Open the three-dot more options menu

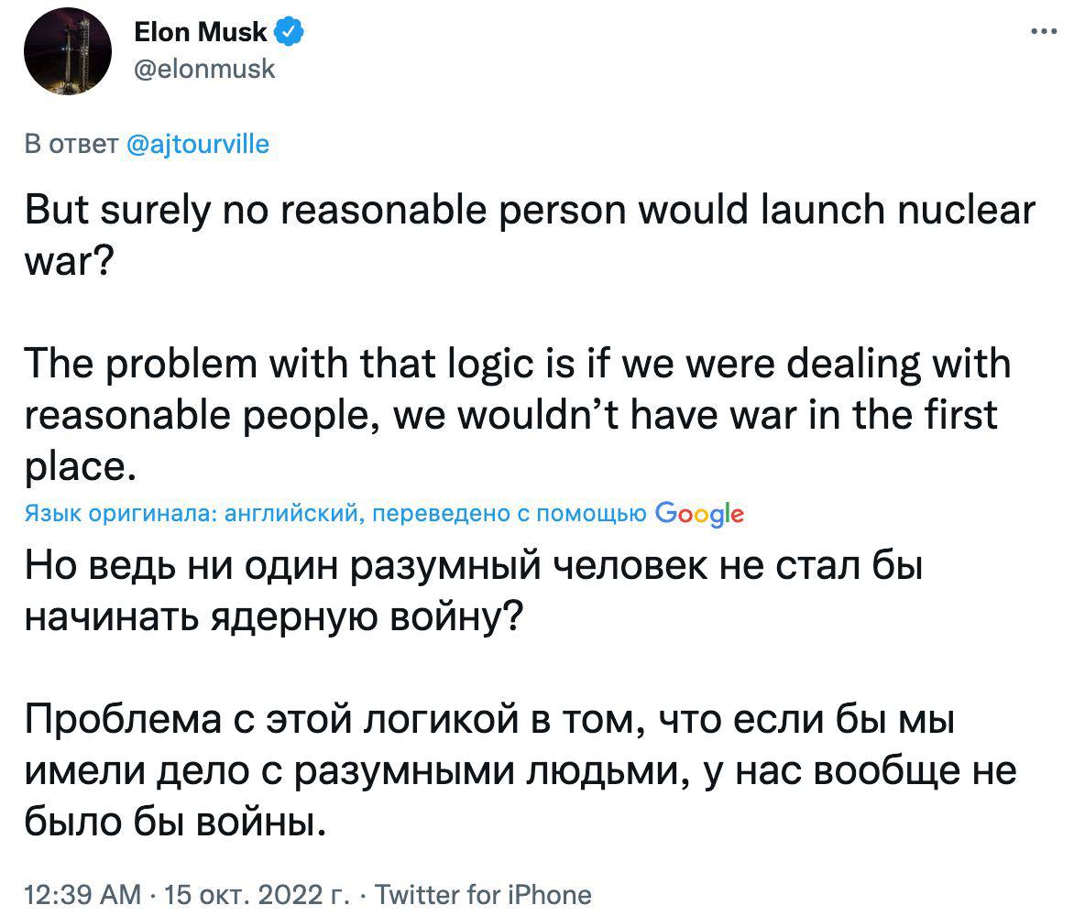(x=1044, y=32)
